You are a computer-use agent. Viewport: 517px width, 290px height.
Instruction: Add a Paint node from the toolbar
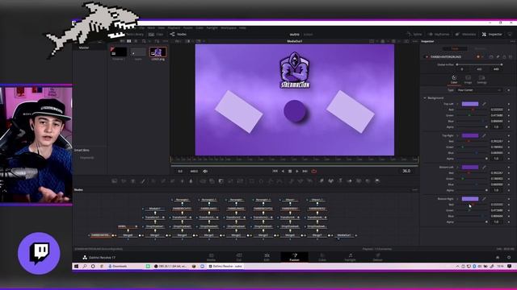(x=143, y=180)
